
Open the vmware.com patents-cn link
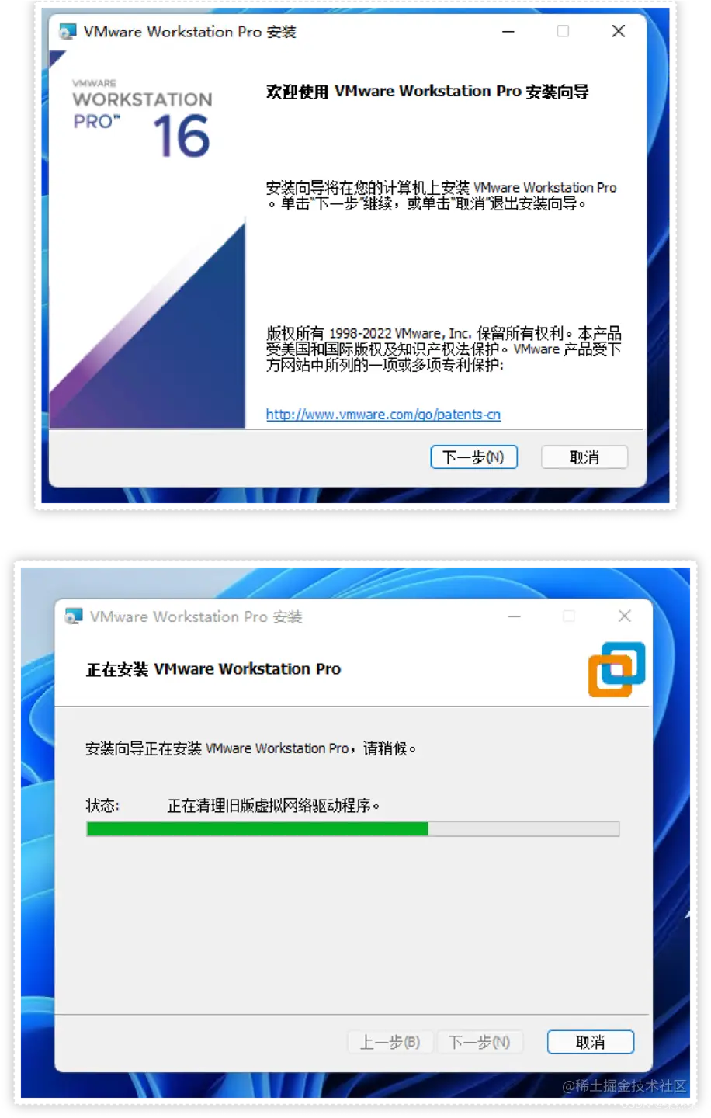coord(383,415)
